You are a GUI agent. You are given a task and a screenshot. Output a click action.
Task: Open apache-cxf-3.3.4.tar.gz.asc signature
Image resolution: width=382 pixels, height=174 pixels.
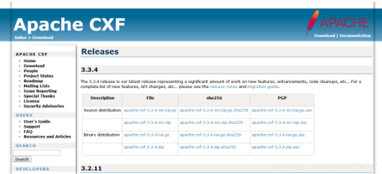(x=278, y=135)
